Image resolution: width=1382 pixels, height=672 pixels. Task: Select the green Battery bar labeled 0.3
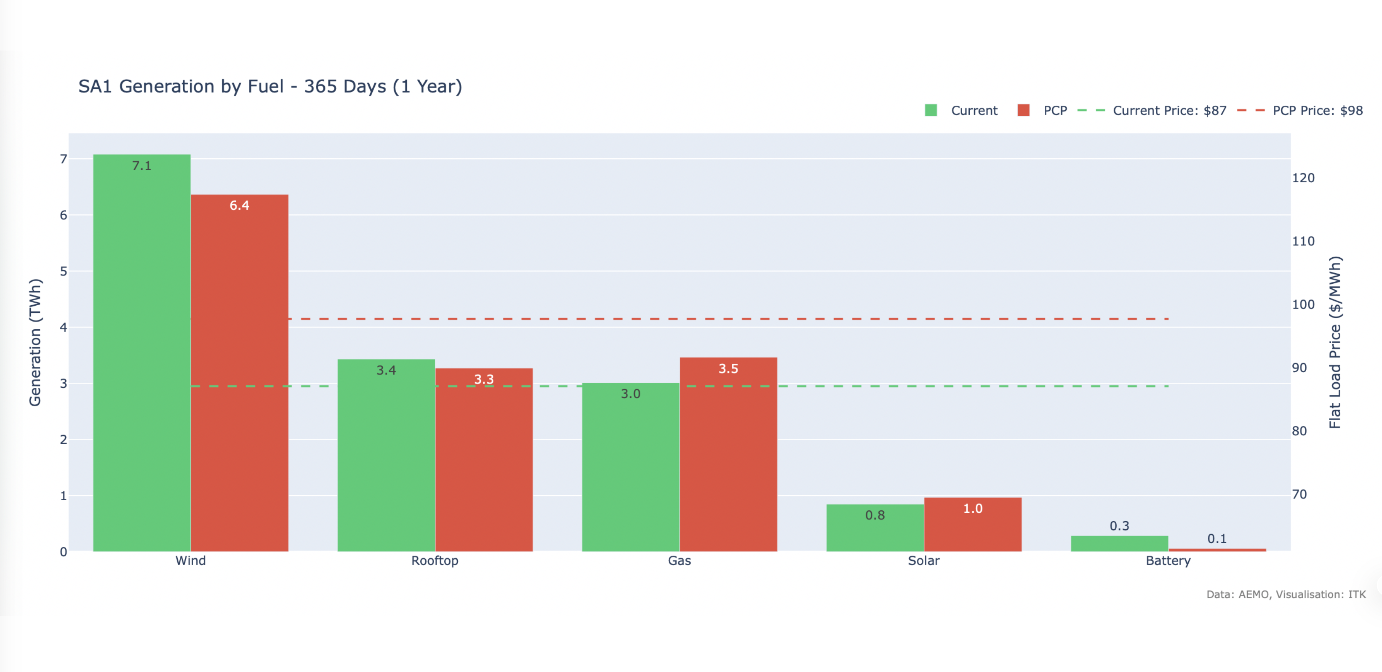click(x=1119, y=543)
